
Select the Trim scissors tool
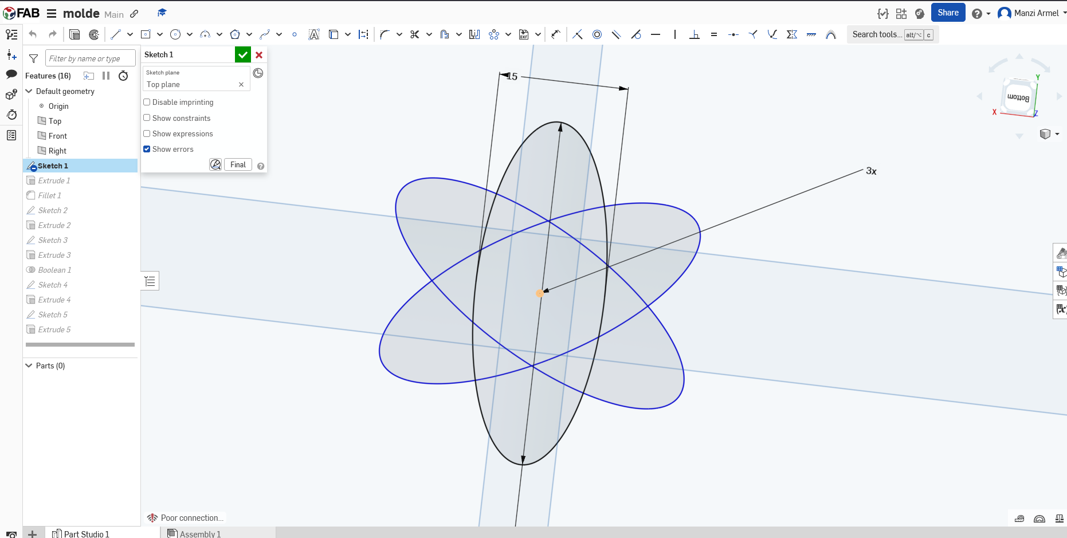pos(415,34)
